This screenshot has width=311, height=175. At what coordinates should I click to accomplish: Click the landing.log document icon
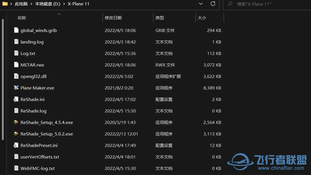click(x=16, y=42)
